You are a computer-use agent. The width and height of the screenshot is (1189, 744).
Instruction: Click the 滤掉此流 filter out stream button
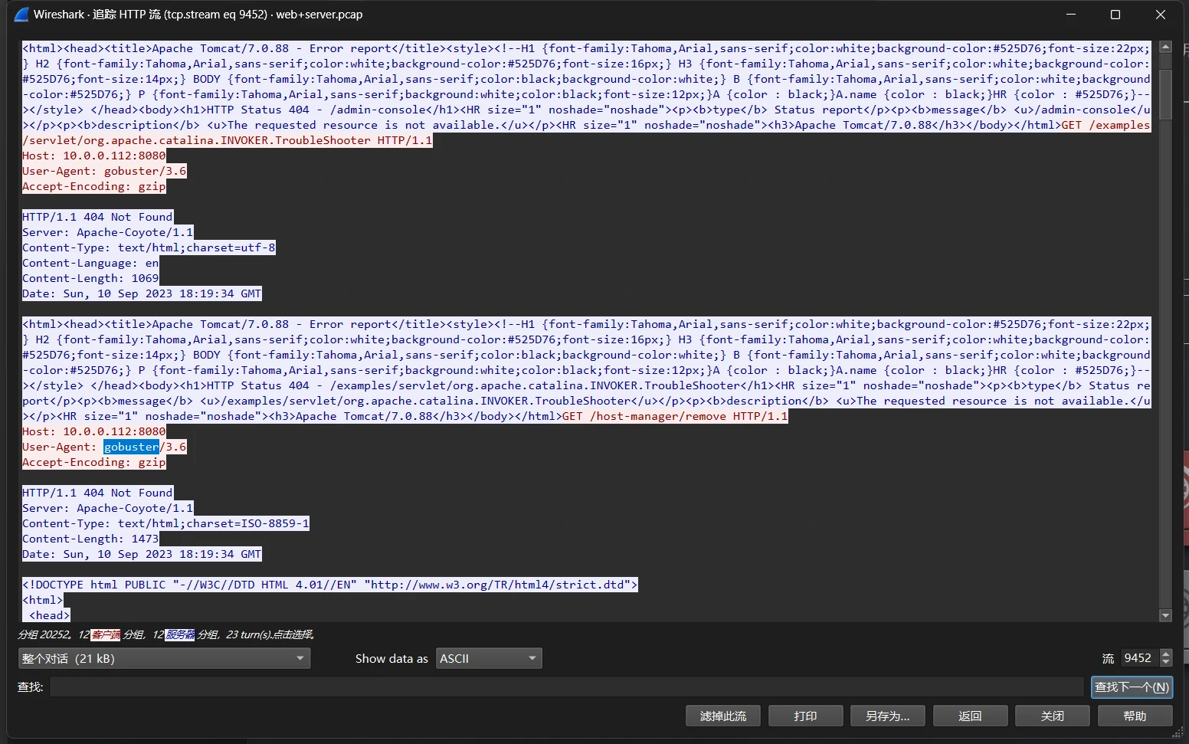[x=722, y=716]
